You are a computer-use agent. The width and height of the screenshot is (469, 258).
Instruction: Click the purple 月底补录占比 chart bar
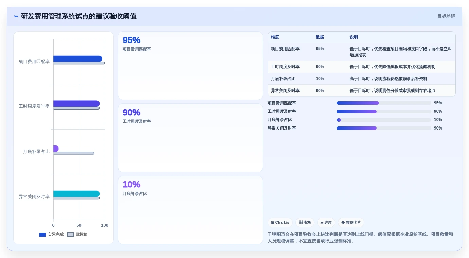pos(56,149)
